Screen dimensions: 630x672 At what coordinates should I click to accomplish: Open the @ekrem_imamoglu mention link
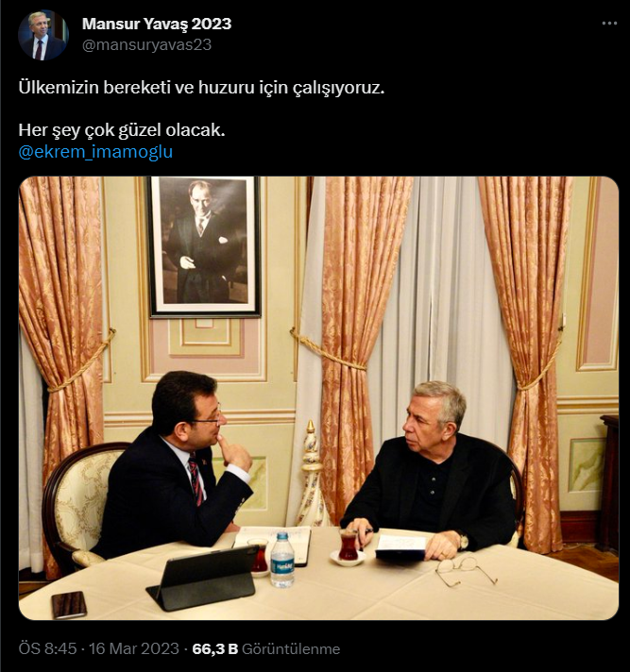click(x=95, y=152)
